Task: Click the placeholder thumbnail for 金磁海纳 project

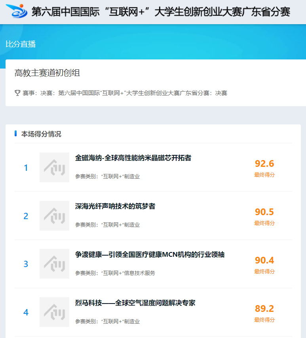Action: [x=54, y=168]
